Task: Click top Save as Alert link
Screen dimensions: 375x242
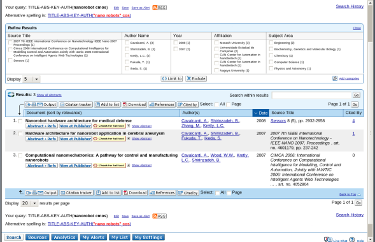Action: pos(140,8)
